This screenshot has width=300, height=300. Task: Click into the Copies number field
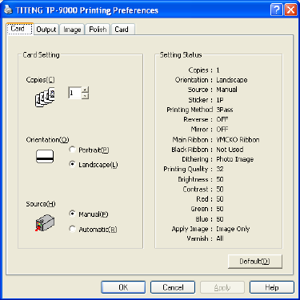74,93
